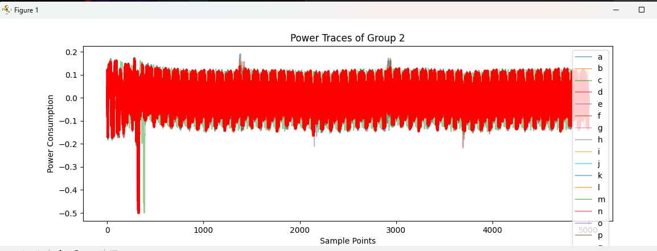Select legend entry label "m"
The image size is (657, 251).
(601, 199)
